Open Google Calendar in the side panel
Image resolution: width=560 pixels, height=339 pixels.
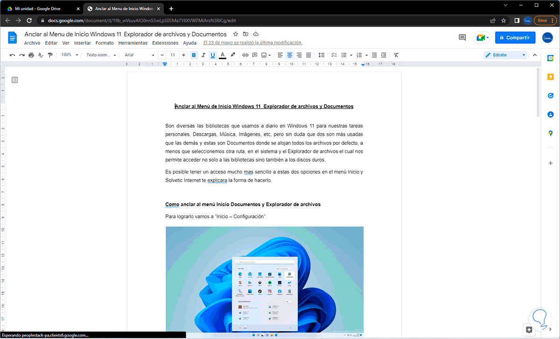[551, 58]
